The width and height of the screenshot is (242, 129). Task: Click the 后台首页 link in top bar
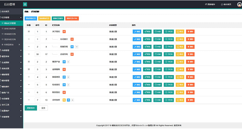coord(226,5)
